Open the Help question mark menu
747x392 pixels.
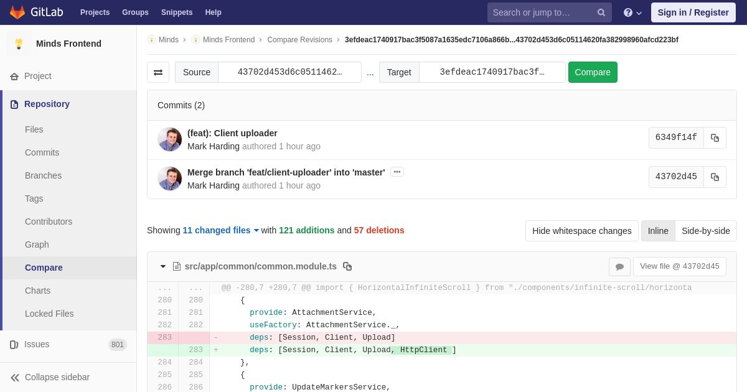coord(632,12)
